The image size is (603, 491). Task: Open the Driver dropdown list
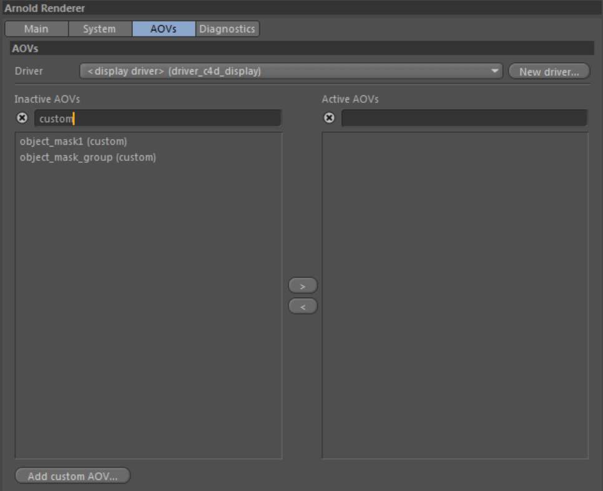pyautogui.click(x=291, y=71)
